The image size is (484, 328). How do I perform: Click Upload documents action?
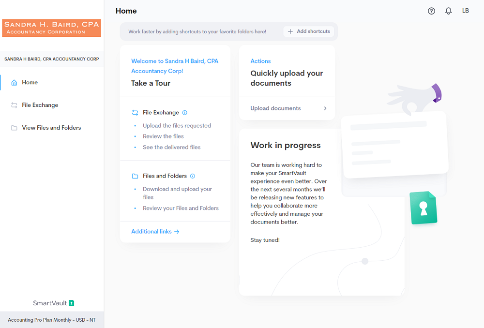(287, 108)
